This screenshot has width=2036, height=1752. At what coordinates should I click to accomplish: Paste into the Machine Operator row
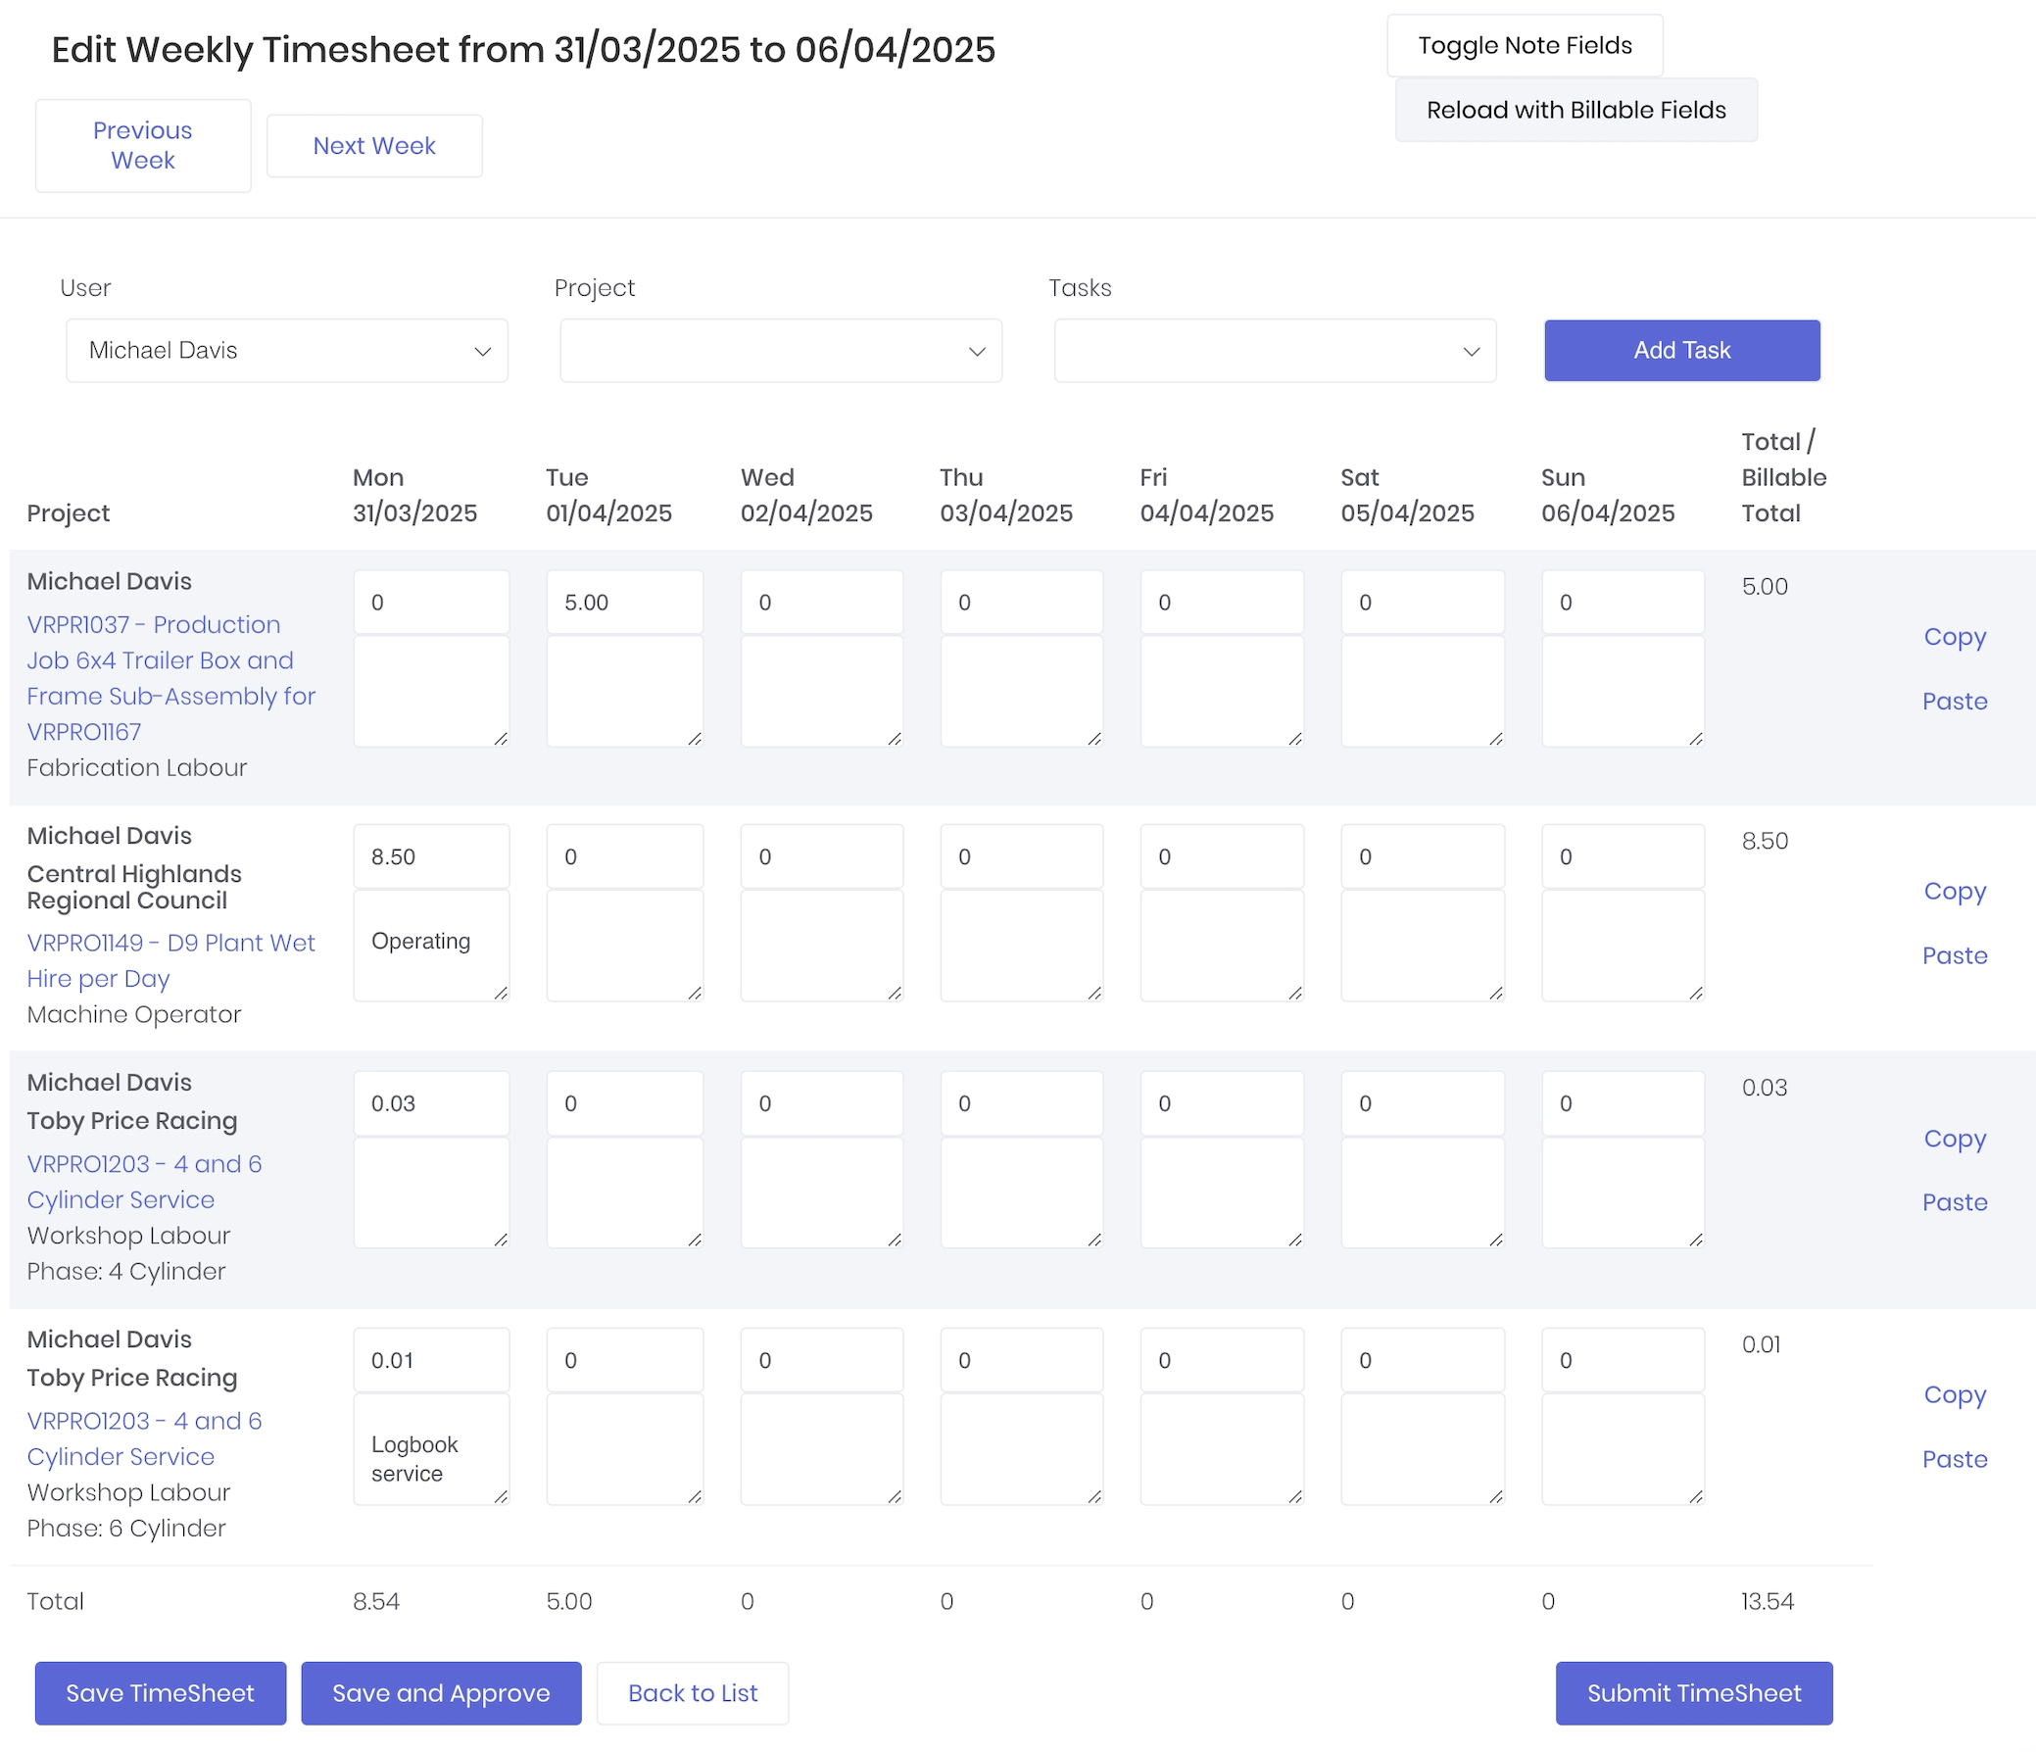pyautogui.click(x=1954, y=956)
